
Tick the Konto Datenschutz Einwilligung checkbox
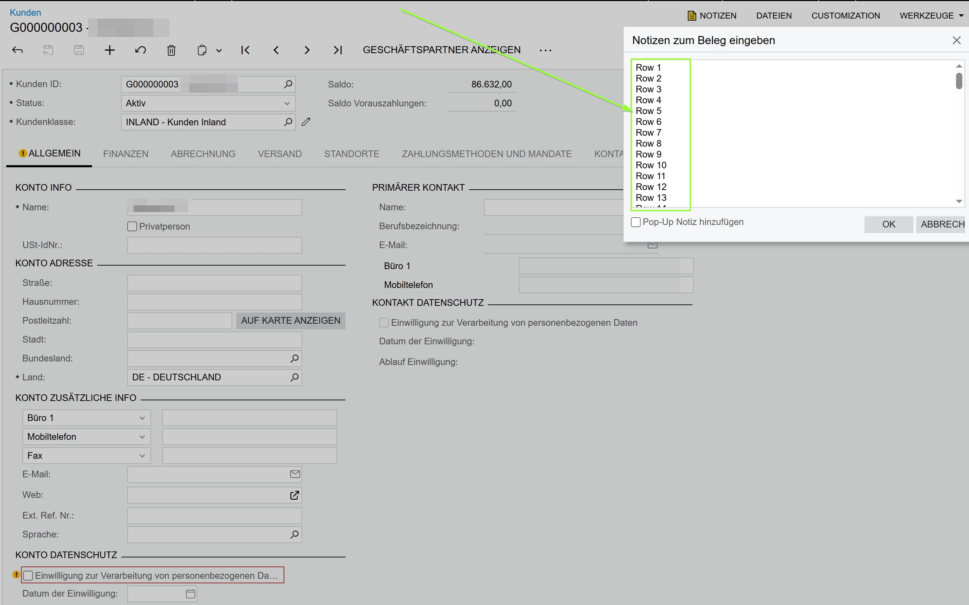coord(28,575)
